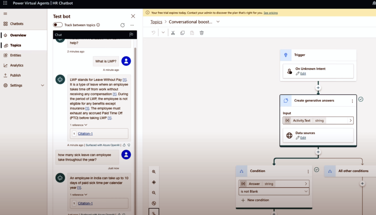Edit the On Unknown Intent trigger
This screenshot has width=376, height=215.
(x=303, y=74)
